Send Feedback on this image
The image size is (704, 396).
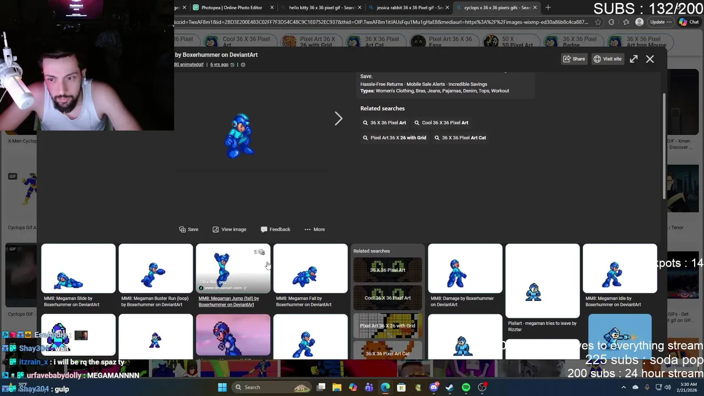276,229
